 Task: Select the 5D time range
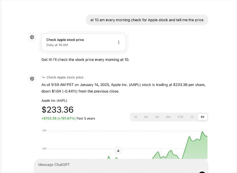point(146,117)
